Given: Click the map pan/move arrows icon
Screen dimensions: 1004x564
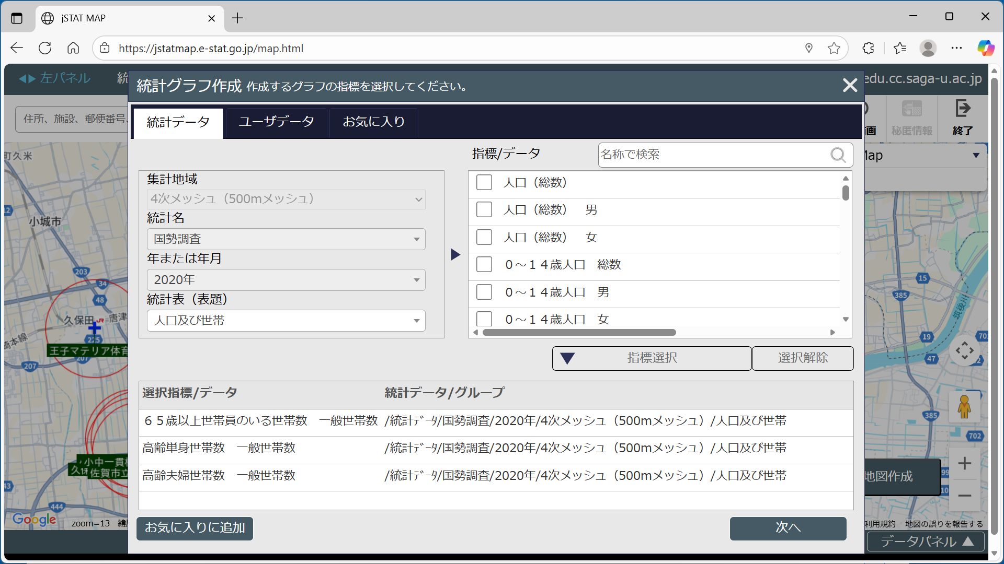Looking at the screenshot, I should coord(964,350).
